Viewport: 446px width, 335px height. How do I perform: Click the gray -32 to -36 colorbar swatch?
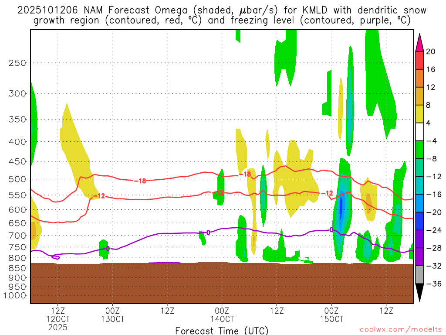[419, 275]
